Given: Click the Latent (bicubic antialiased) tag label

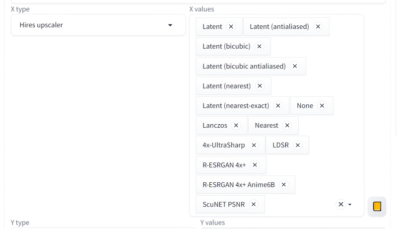Looking at the screenshot, I should (244, 66).
